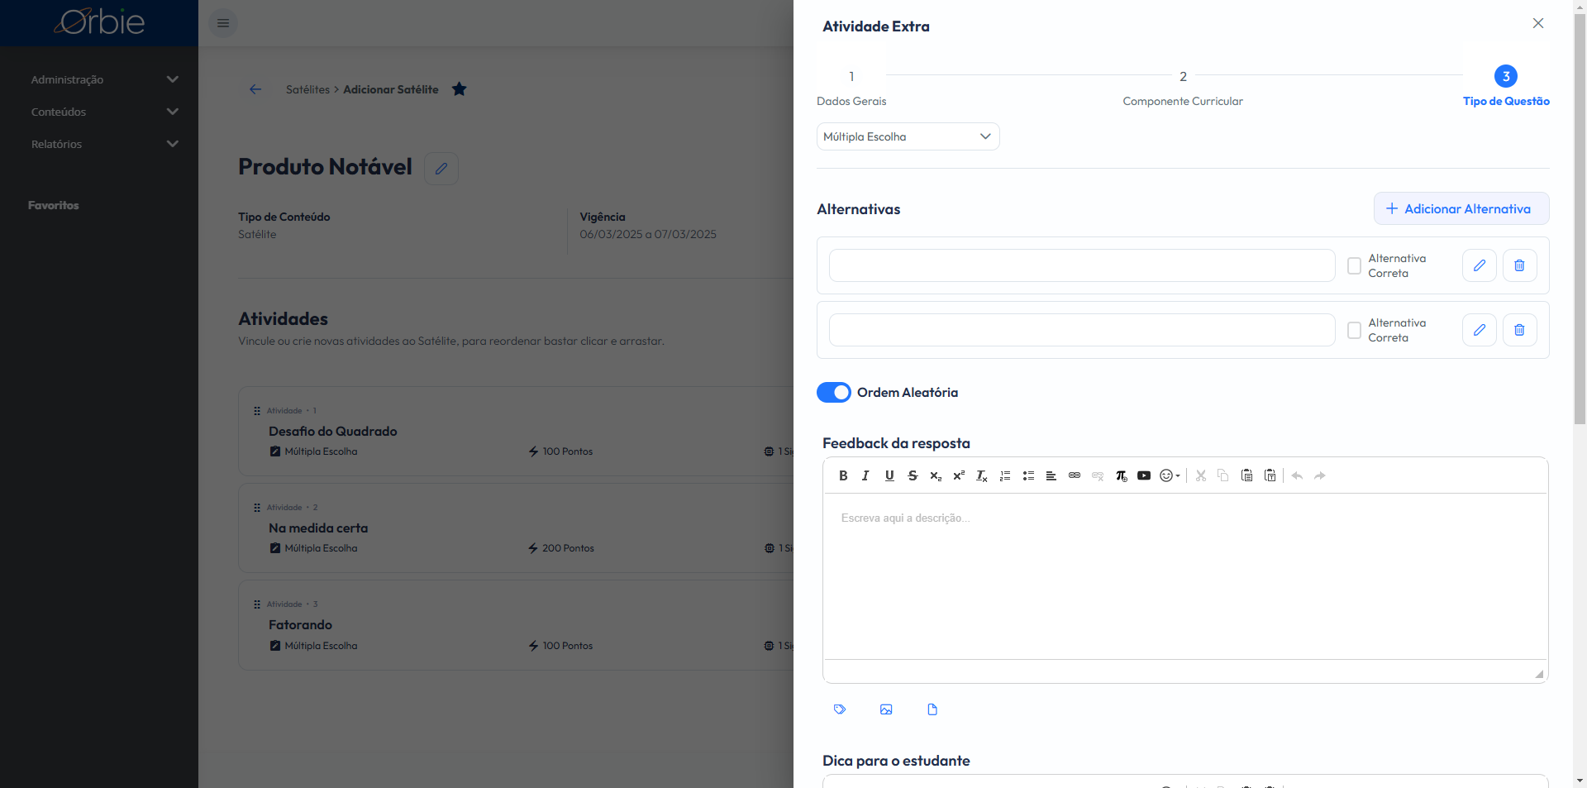Expand the Conteúdos sidebar menu
The width and height of the screenshot is (1587, 788).
[x=104, y=112]
